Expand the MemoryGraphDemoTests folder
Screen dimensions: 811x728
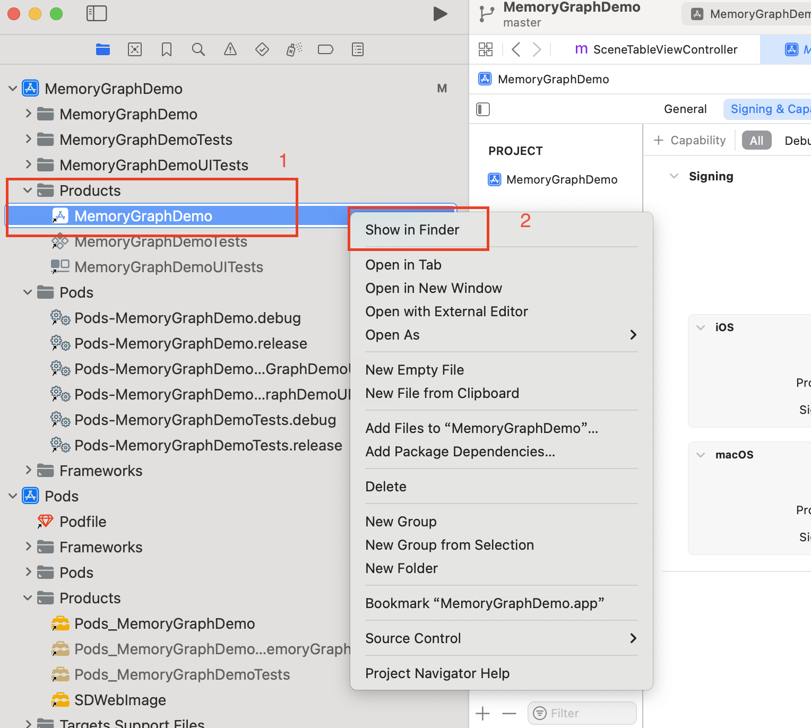click(x=28, y=139)
